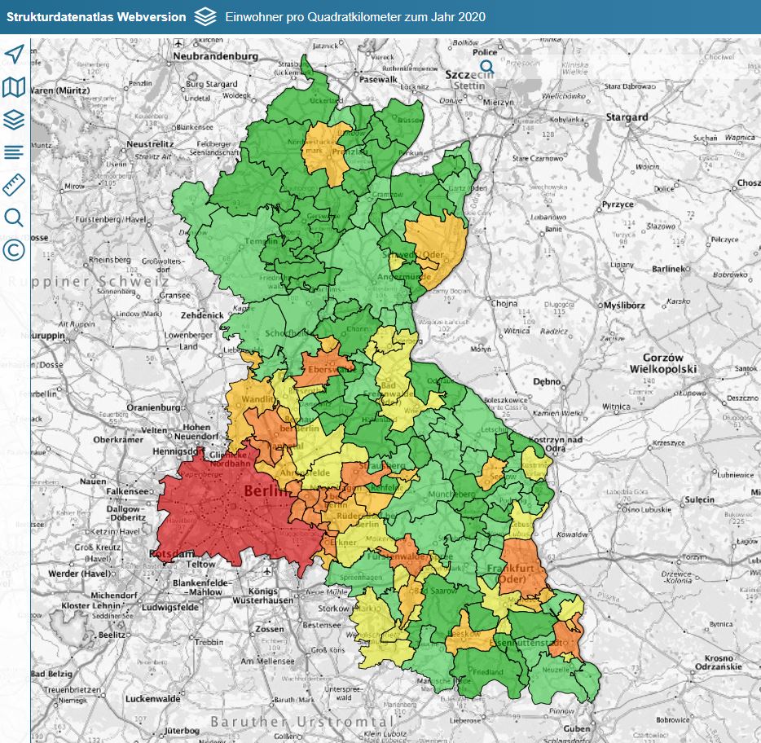Click the Gorzów Wielkopolski city label

663,363
